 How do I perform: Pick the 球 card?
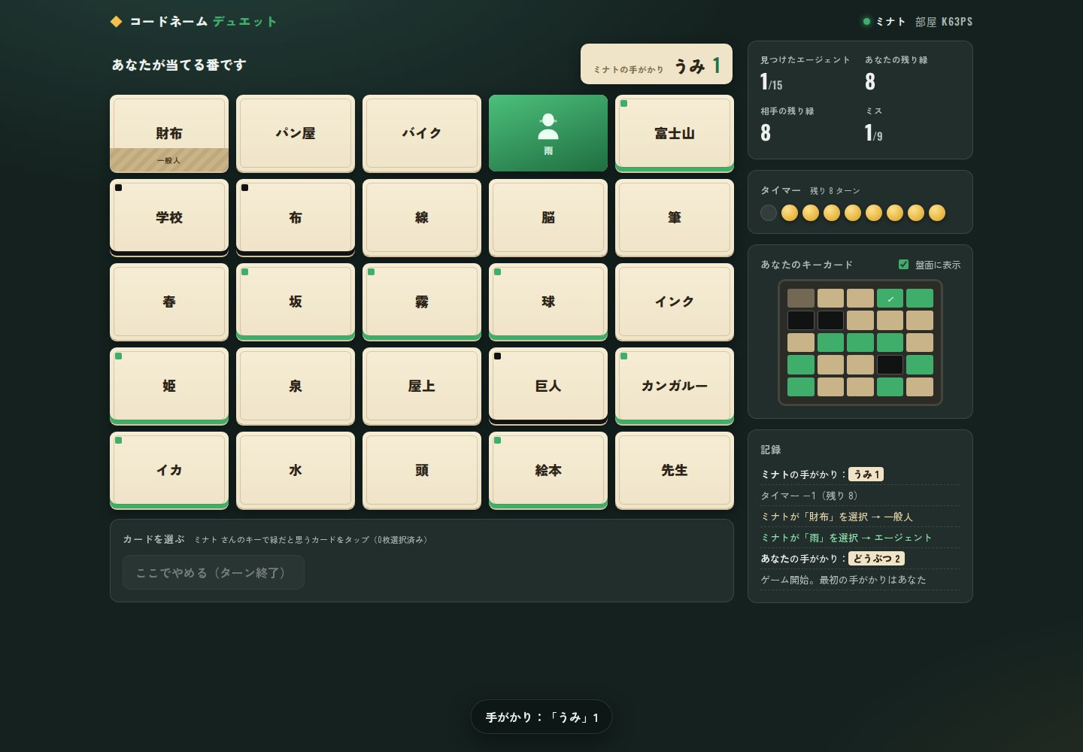[x=548, y=302]
